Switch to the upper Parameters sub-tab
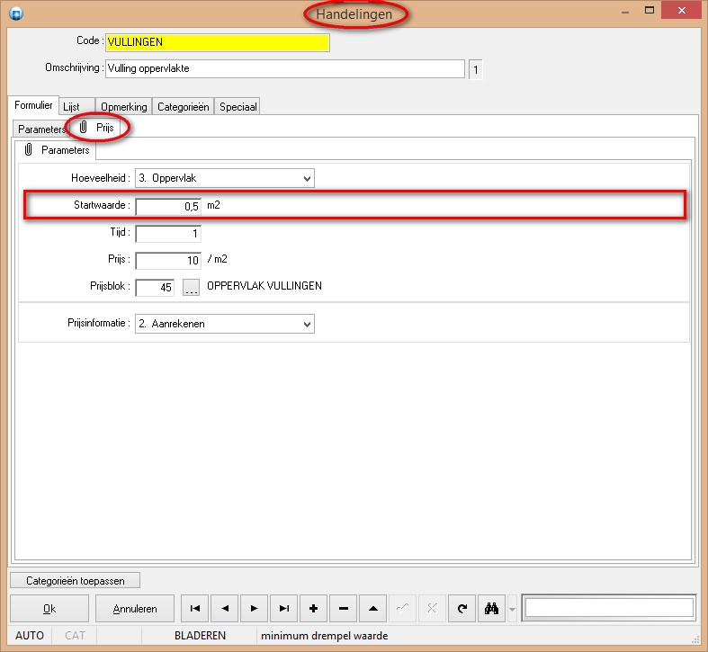The height and width of the screenshot is (652, 708). click(41, 130)
